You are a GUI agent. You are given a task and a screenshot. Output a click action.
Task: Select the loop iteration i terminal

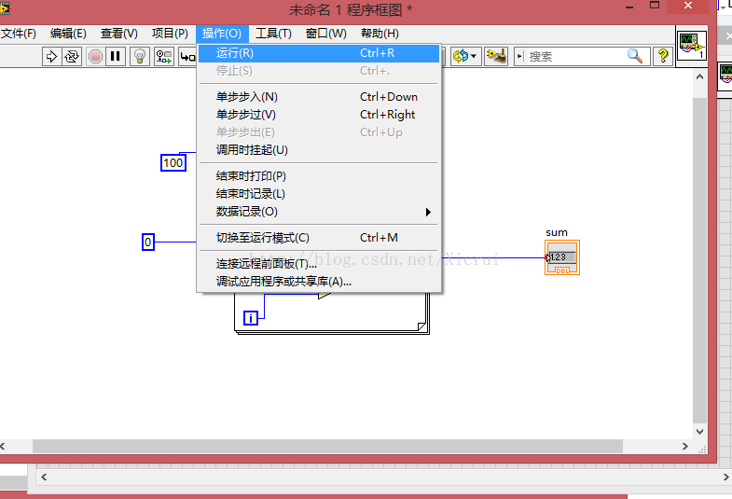pyautogui.click(x=251, y=318)
